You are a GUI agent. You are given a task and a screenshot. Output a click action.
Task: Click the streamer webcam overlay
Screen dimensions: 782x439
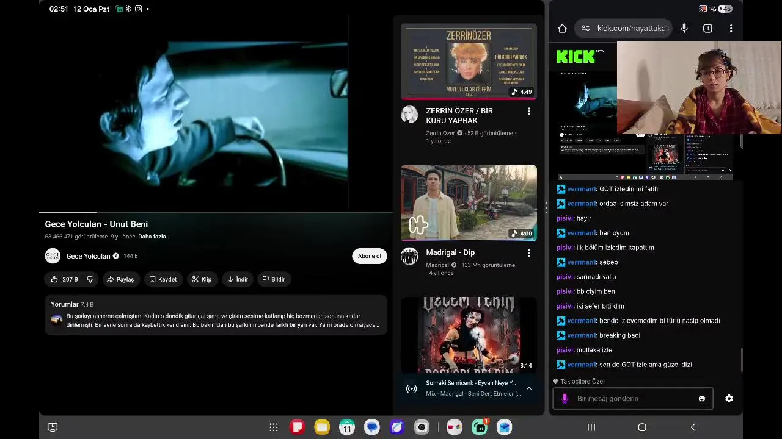(x=700, y=88)
